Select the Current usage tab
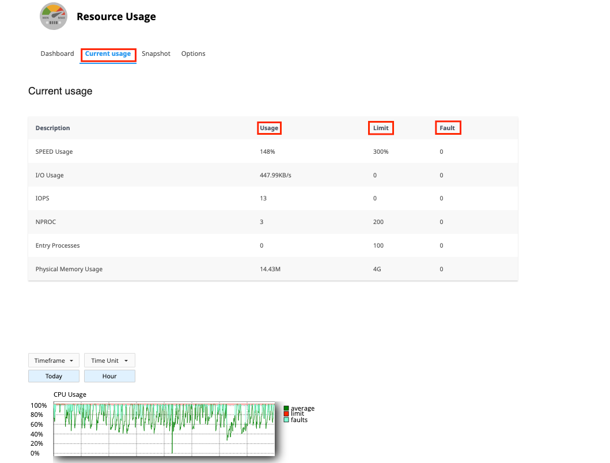 [108, 54]
